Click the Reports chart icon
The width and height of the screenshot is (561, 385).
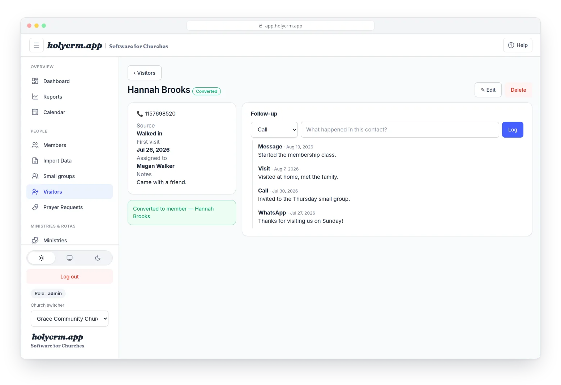tap(35, 96)
